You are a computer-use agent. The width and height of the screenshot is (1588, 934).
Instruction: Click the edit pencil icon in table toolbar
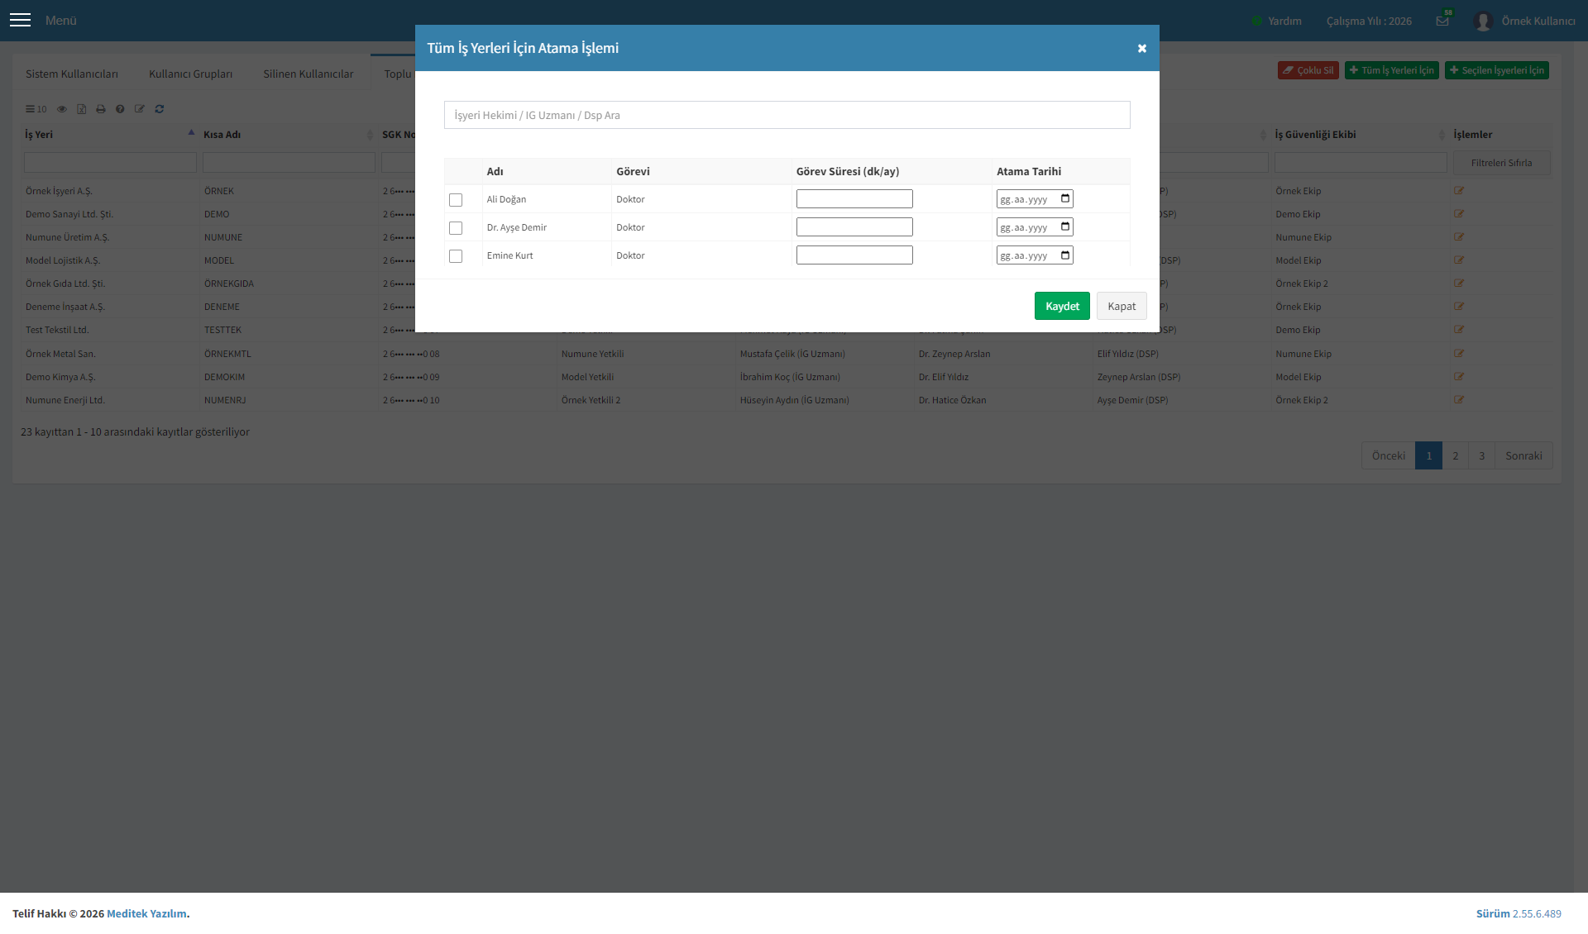[140, 109]
